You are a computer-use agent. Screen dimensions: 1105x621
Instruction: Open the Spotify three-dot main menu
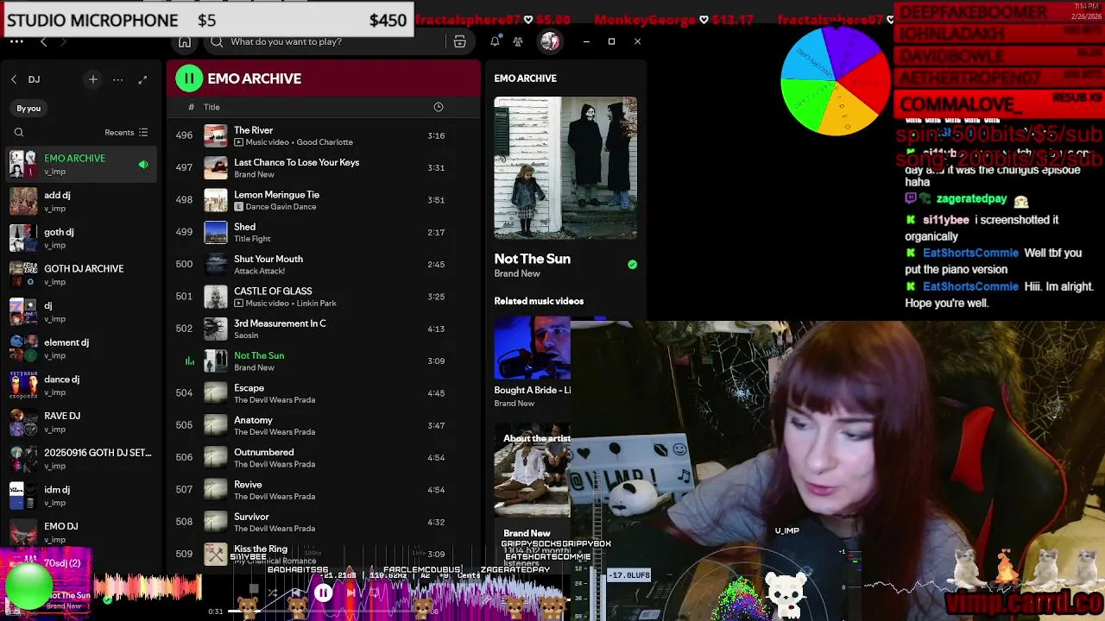pyautogui.click(x=15, y=41)
